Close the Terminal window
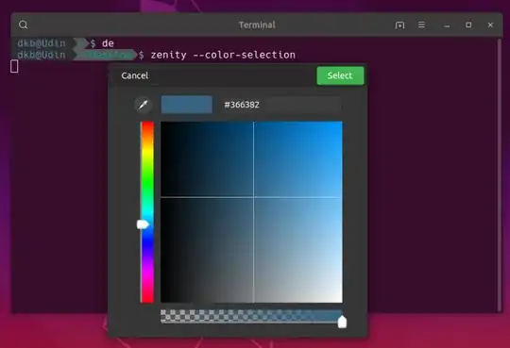Image resolution: width=510 pixels, height=348 pixels. [x=490, y=25]
